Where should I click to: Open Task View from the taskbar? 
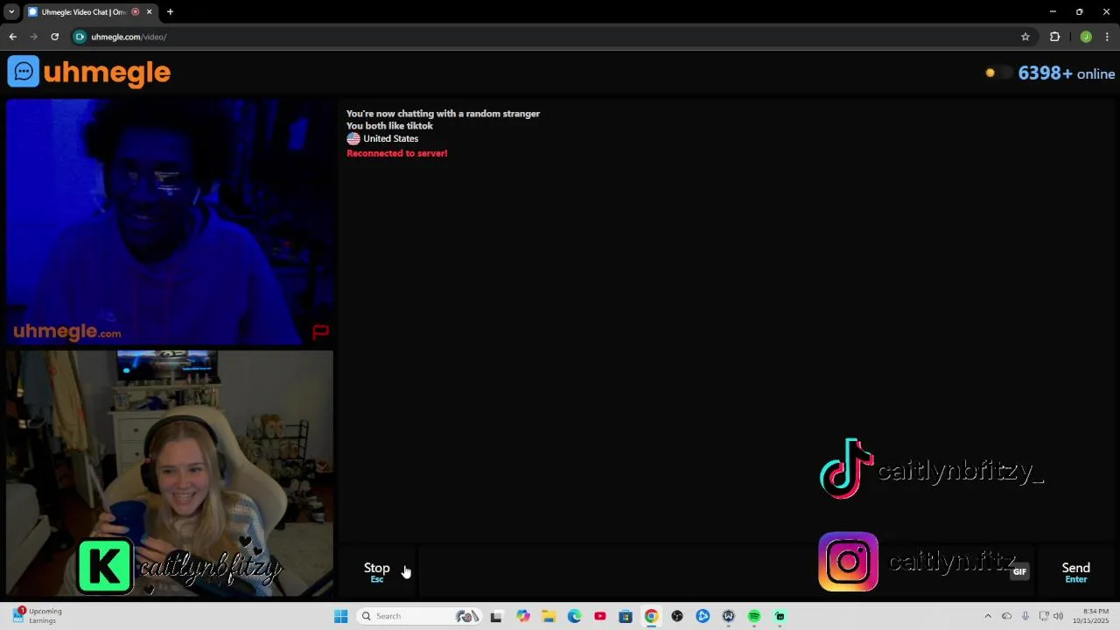[x=496, y=616]
